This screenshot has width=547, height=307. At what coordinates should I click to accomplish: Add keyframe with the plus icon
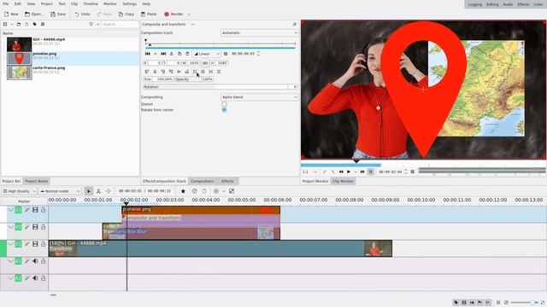pyautogui.click(x=156, y=54)
